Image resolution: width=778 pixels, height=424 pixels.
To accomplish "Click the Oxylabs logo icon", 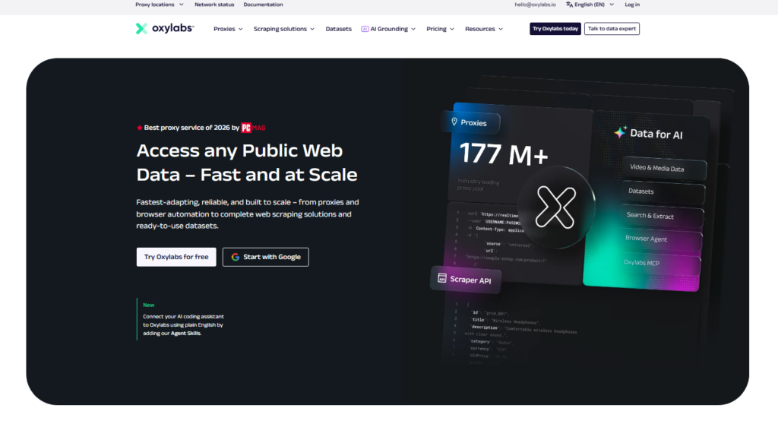I will coord(141,29).
